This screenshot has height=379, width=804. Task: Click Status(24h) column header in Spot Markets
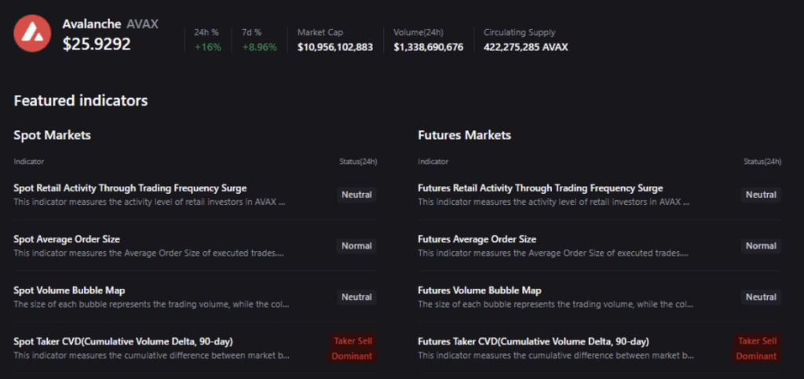tap(358, 162)
